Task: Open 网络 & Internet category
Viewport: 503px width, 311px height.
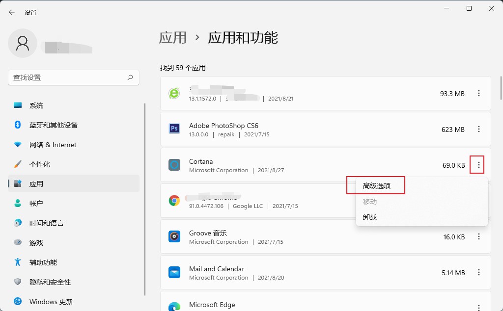Action: click(x=74, y=145)
